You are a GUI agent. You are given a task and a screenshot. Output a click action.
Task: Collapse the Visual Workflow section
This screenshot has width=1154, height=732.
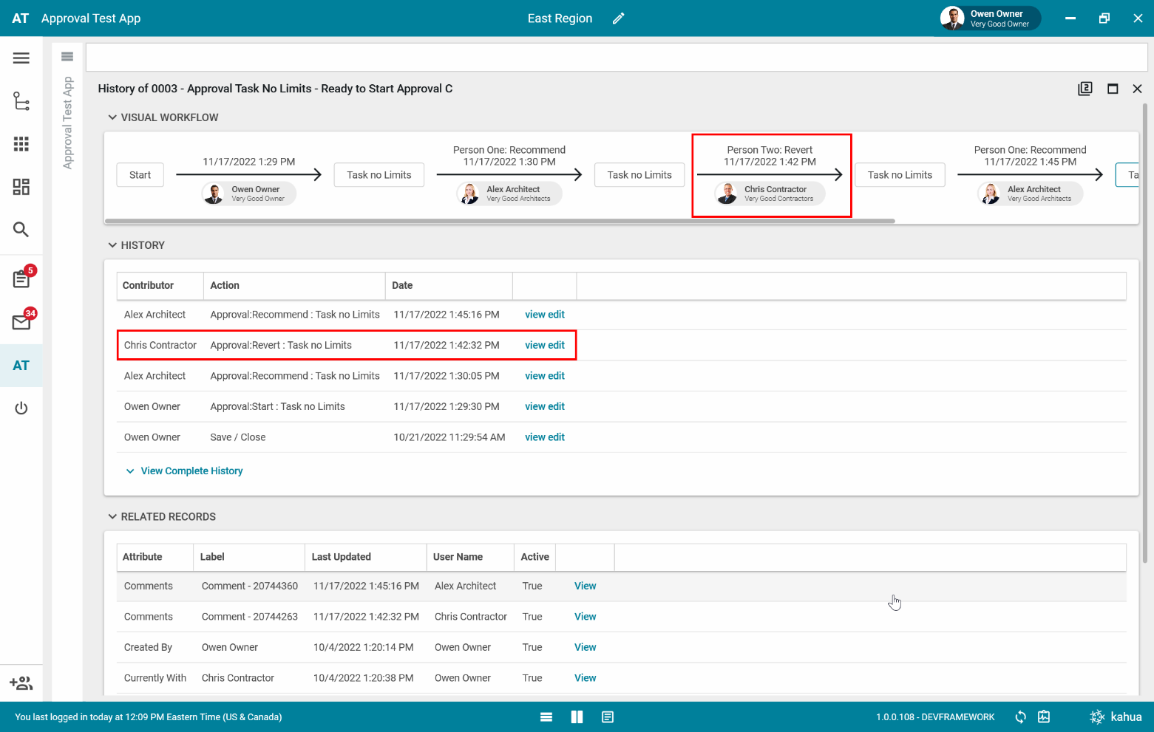112,117
